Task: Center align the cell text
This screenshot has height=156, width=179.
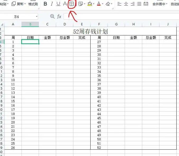Action: tap(126, 4)
